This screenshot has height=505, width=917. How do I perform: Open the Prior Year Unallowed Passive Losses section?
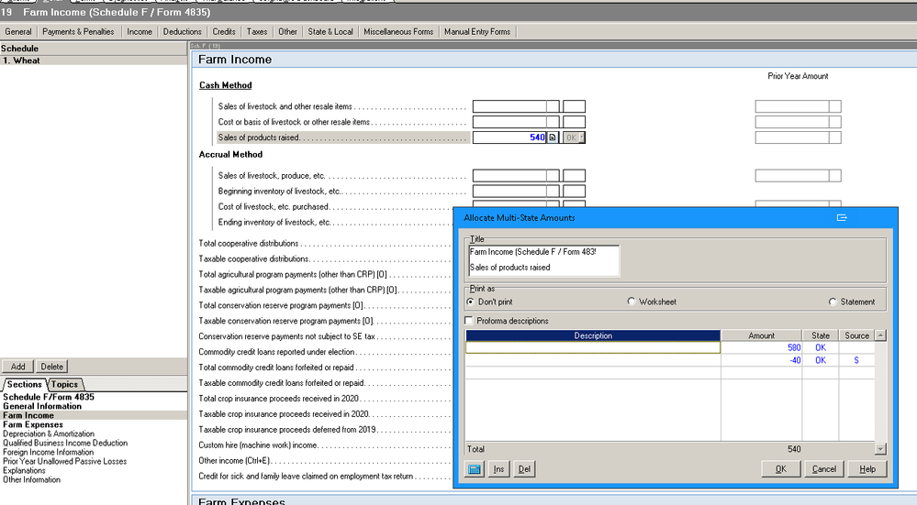[64, 461]
